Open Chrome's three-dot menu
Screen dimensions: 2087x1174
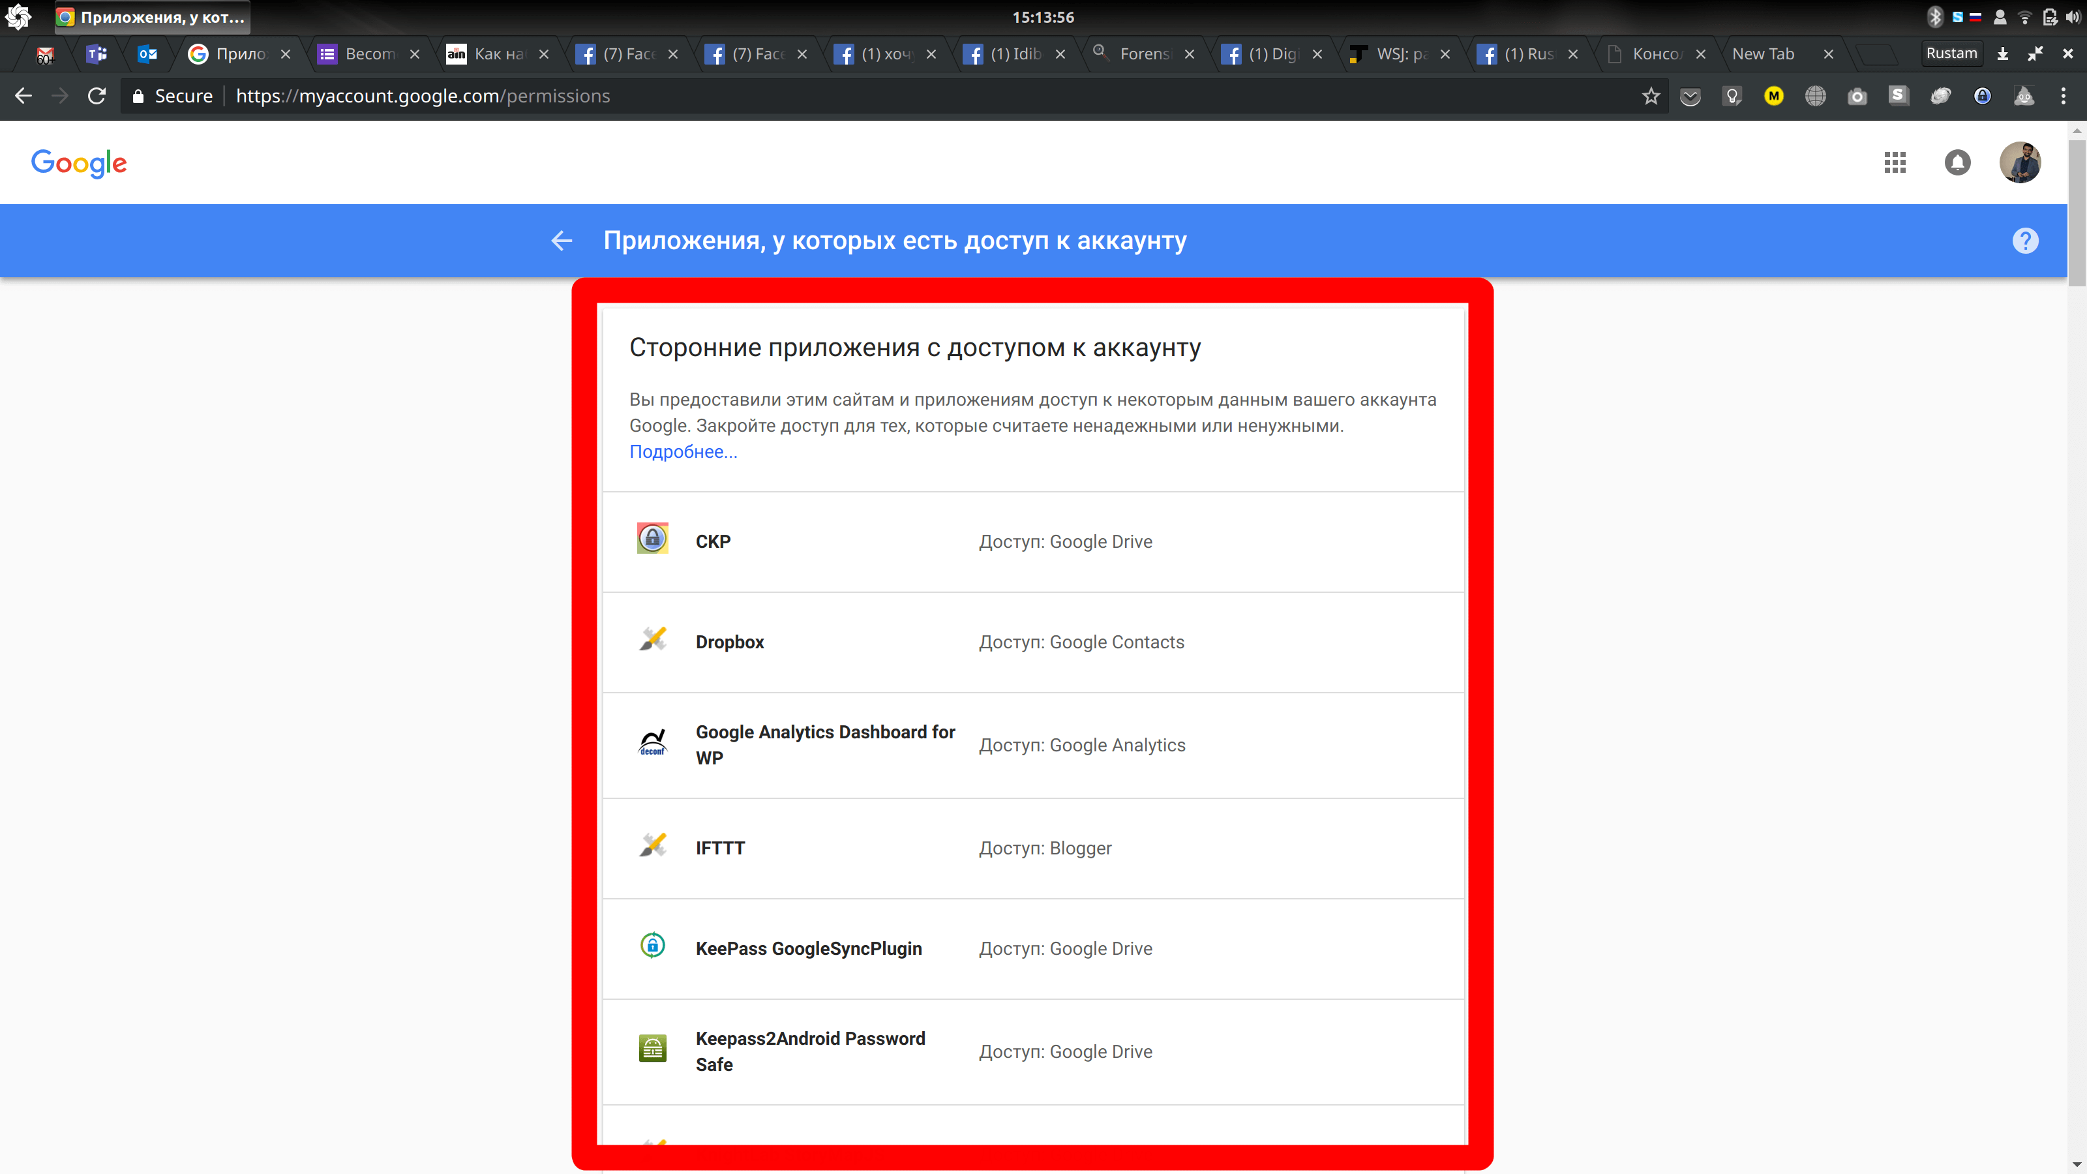click(2063, 97)
